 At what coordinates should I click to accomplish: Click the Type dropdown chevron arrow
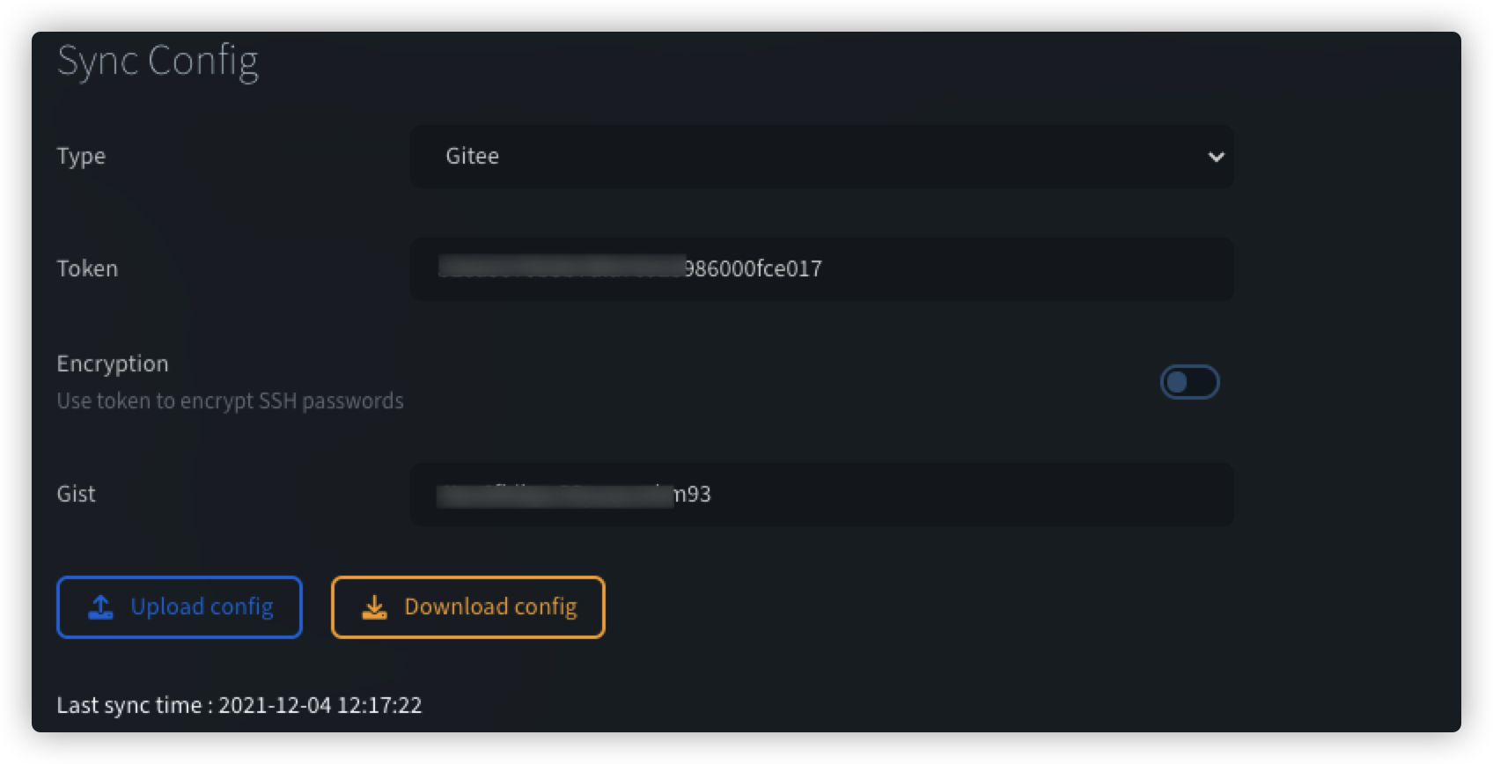coord(1216,157)
